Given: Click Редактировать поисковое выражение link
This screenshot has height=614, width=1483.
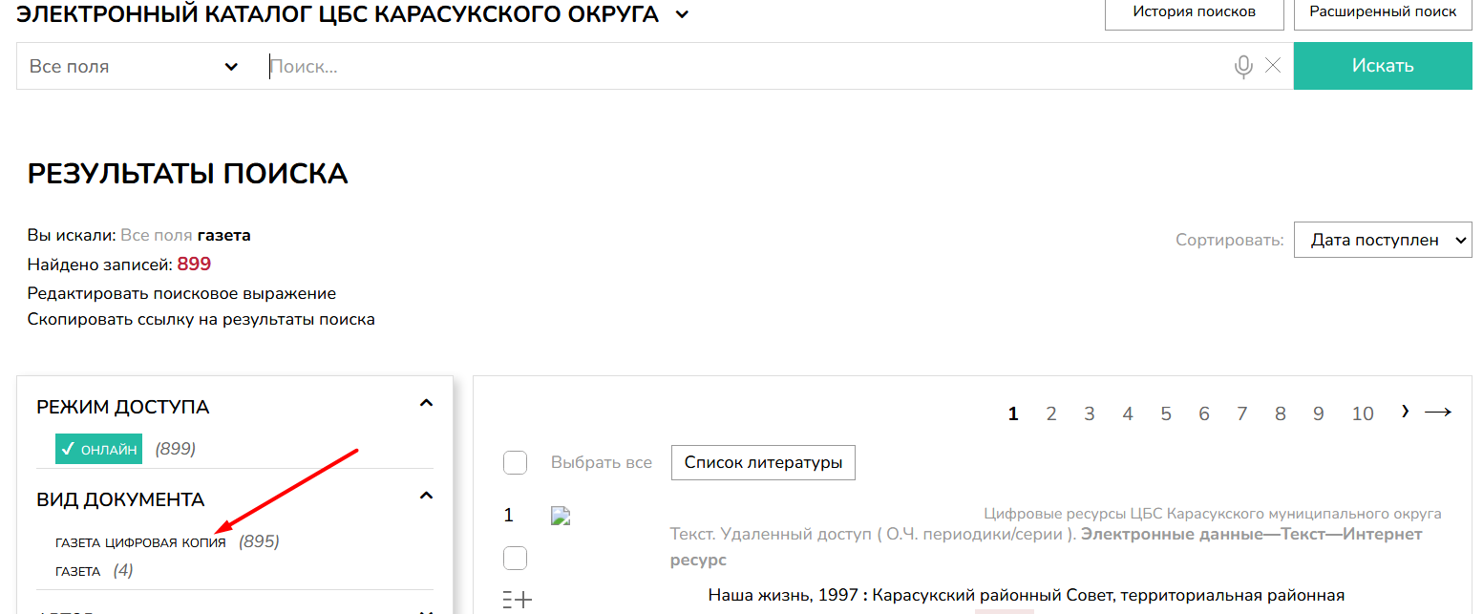Looking at the screenshot, I should (x=181, y=293).
